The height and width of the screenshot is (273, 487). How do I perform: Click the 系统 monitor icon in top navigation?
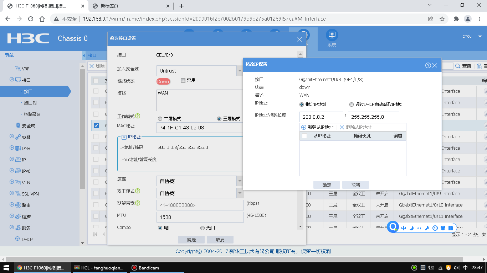(332, 35)
